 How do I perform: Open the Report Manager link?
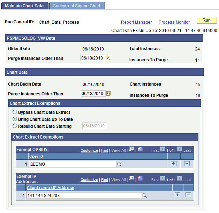coord(136,22)
